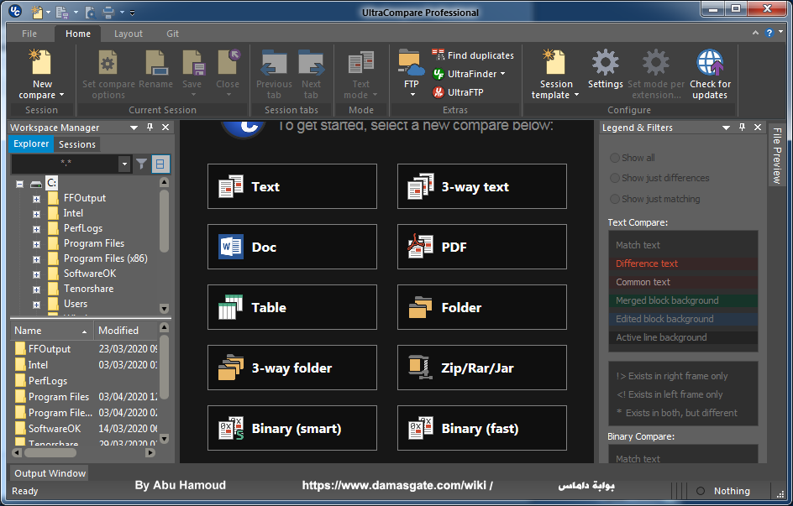Image resolution: width=793 pixels, height=506 pixels.
Task: Open the Settings gear
Action: pos(606,62)
